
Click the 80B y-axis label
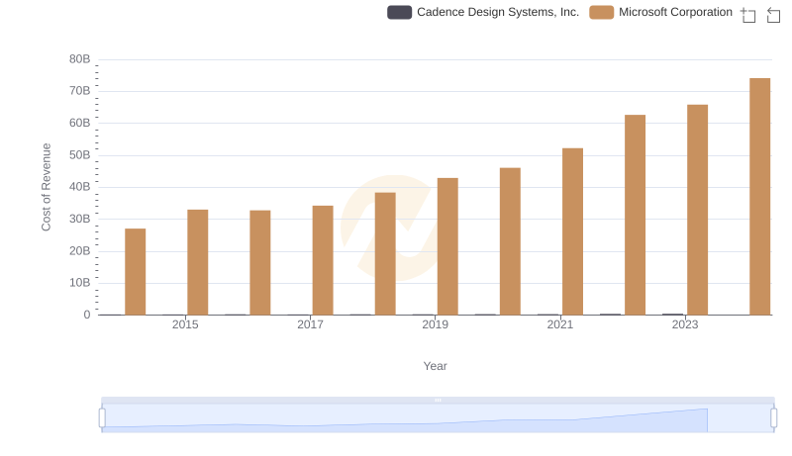pos(80,59)
